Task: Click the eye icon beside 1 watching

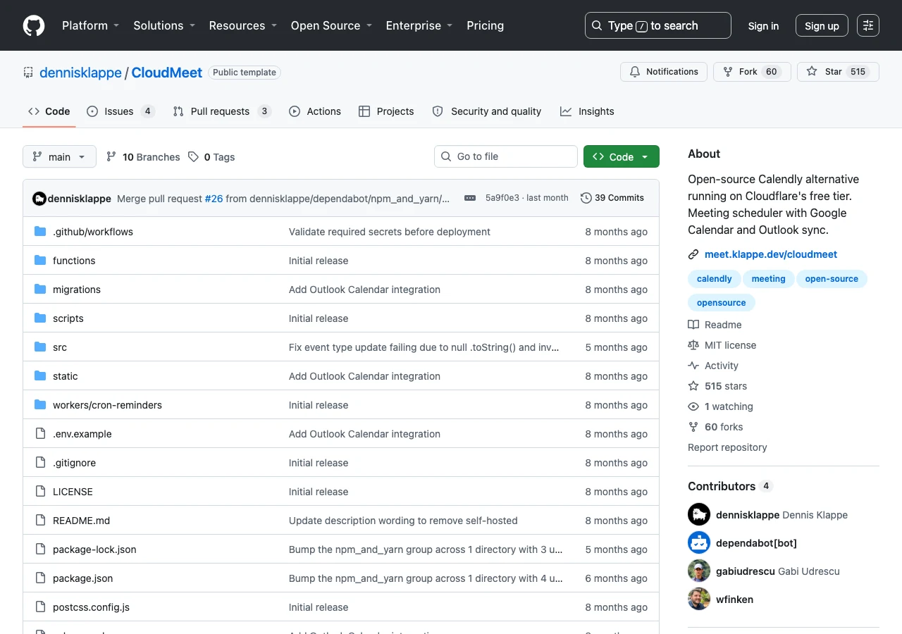Action: (693, 406)
